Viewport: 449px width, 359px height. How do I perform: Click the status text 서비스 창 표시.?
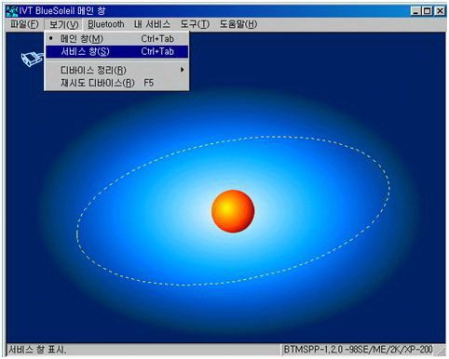[x=37, y=350]
